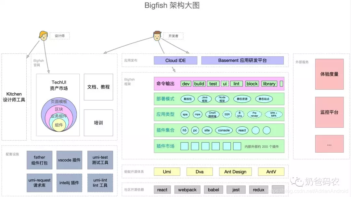Expand the 外部服务 ellipsis box
The image size is (351, 197).
click(329, 144)
